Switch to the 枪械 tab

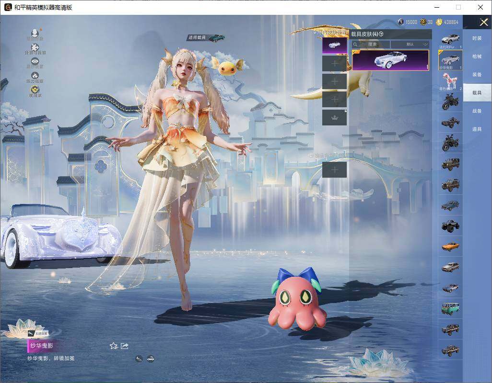point(477,56)
